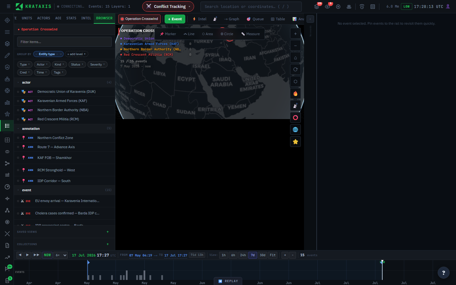Select the crossed swords icon in left sidebar

[x=7, y=234]
